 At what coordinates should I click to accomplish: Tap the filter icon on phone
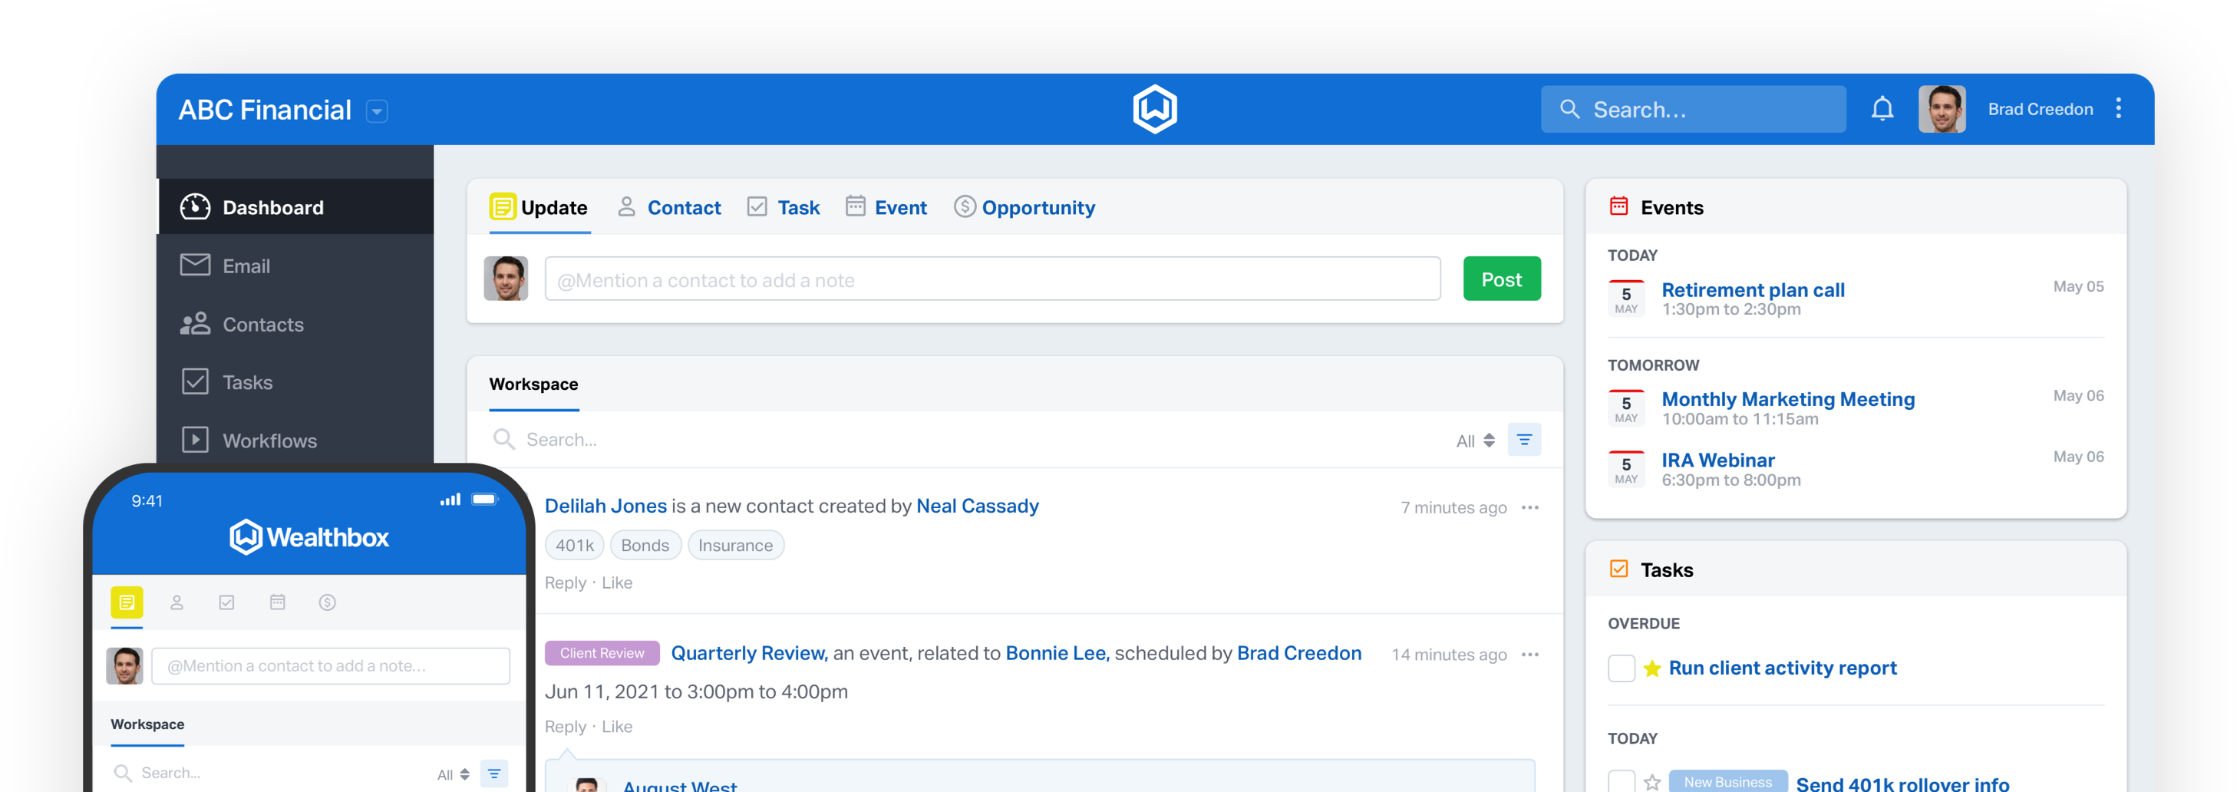tap(493, 773)
